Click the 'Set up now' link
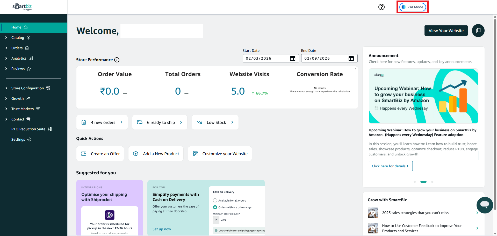Screen dimensions: 497x236 point(162,229)
